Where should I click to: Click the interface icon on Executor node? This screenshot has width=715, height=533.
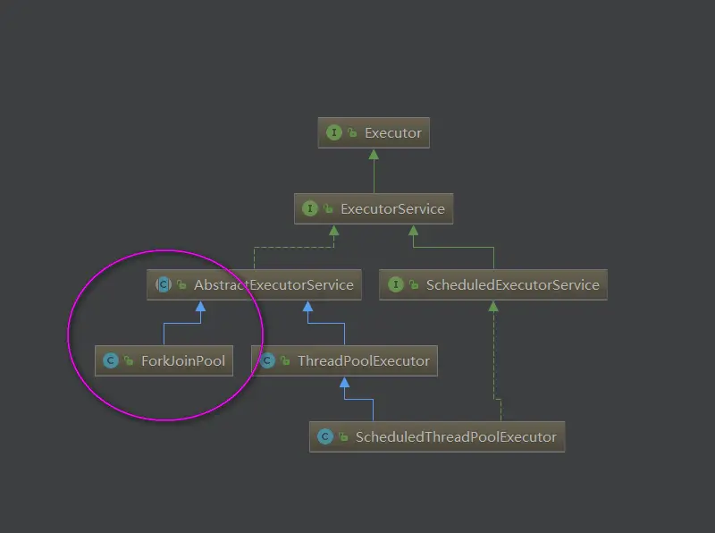pos(333,132)
